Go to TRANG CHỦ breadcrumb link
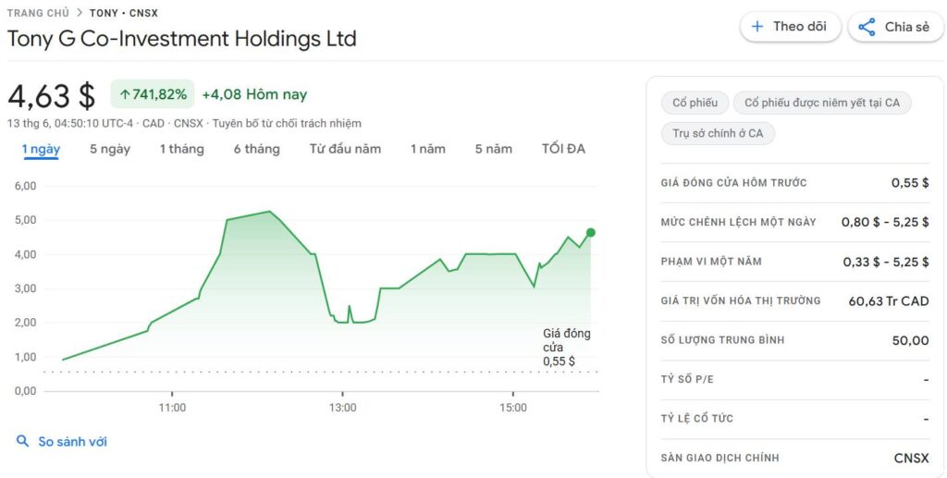947x478 pixels. (x=38, y=13)
